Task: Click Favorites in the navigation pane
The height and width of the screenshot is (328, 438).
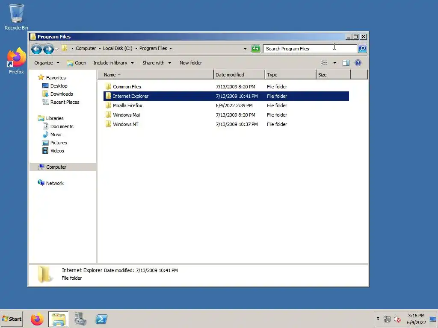Action: point(56,78)
